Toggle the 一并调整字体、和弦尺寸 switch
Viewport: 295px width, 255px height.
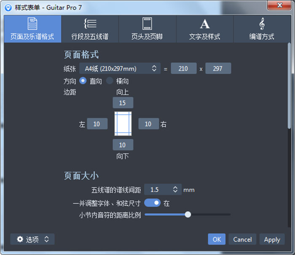(x=153, y=203)
